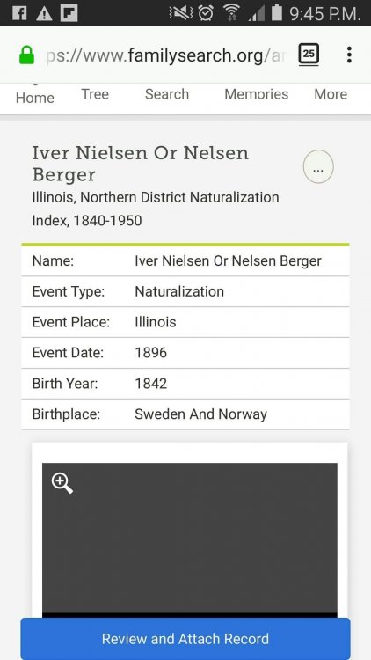
Task: Tap the Facebook notification icon in status bar
Action: [x=19, y=13]
